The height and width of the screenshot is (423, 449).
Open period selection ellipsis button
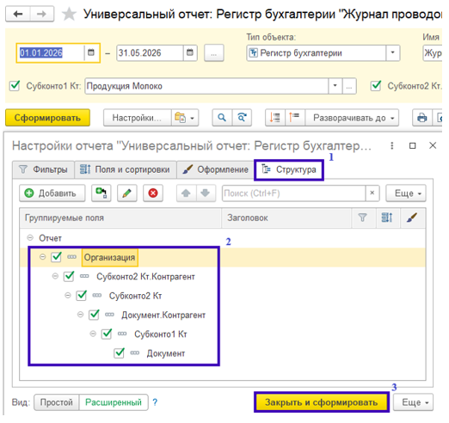(x=214, y=53)
